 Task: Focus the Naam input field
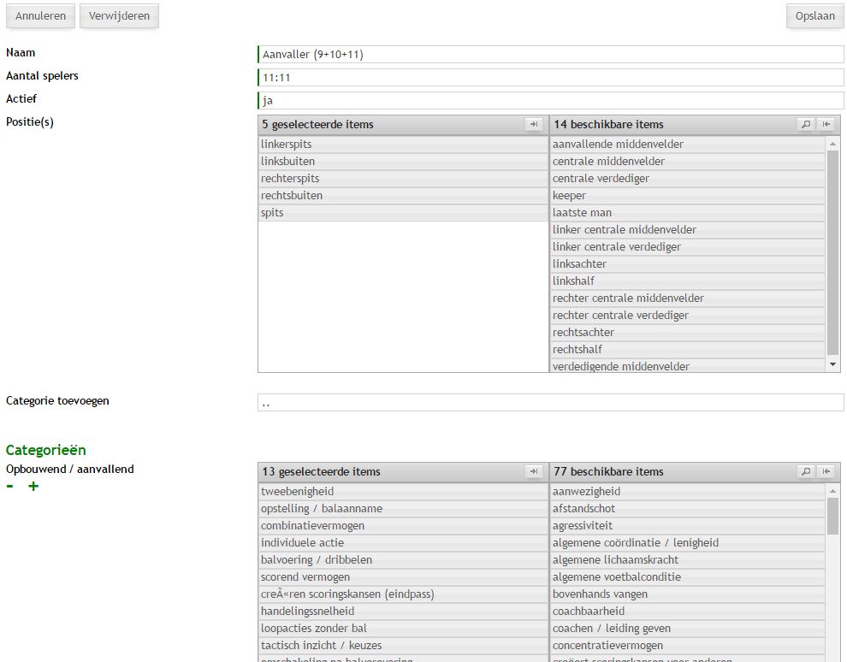pos(550,55)
